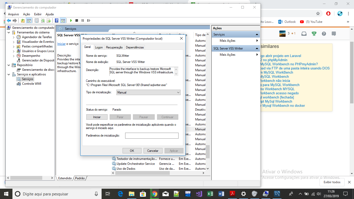Click the Forward arrow in MMC toolbar
This screenshot has height=199, width=354.
pos(15,20)
